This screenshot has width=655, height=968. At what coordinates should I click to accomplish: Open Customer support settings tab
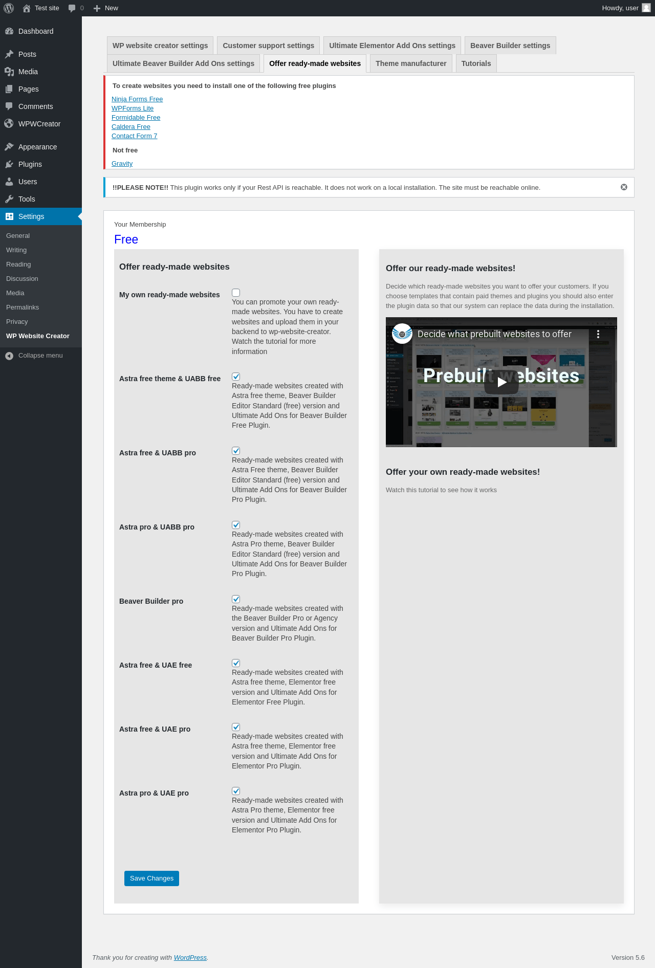click(269, 46)
